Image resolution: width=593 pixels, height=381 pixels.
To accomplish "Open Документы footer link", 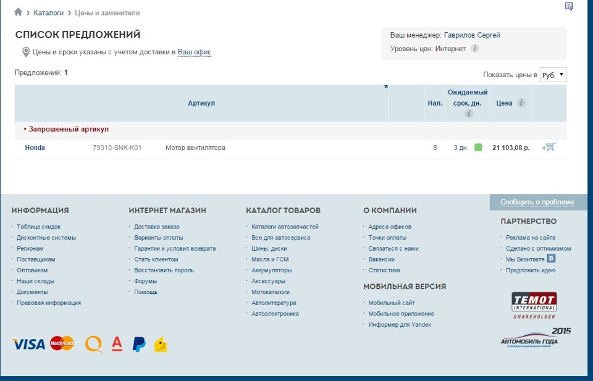I will click(x=32, y=292).
